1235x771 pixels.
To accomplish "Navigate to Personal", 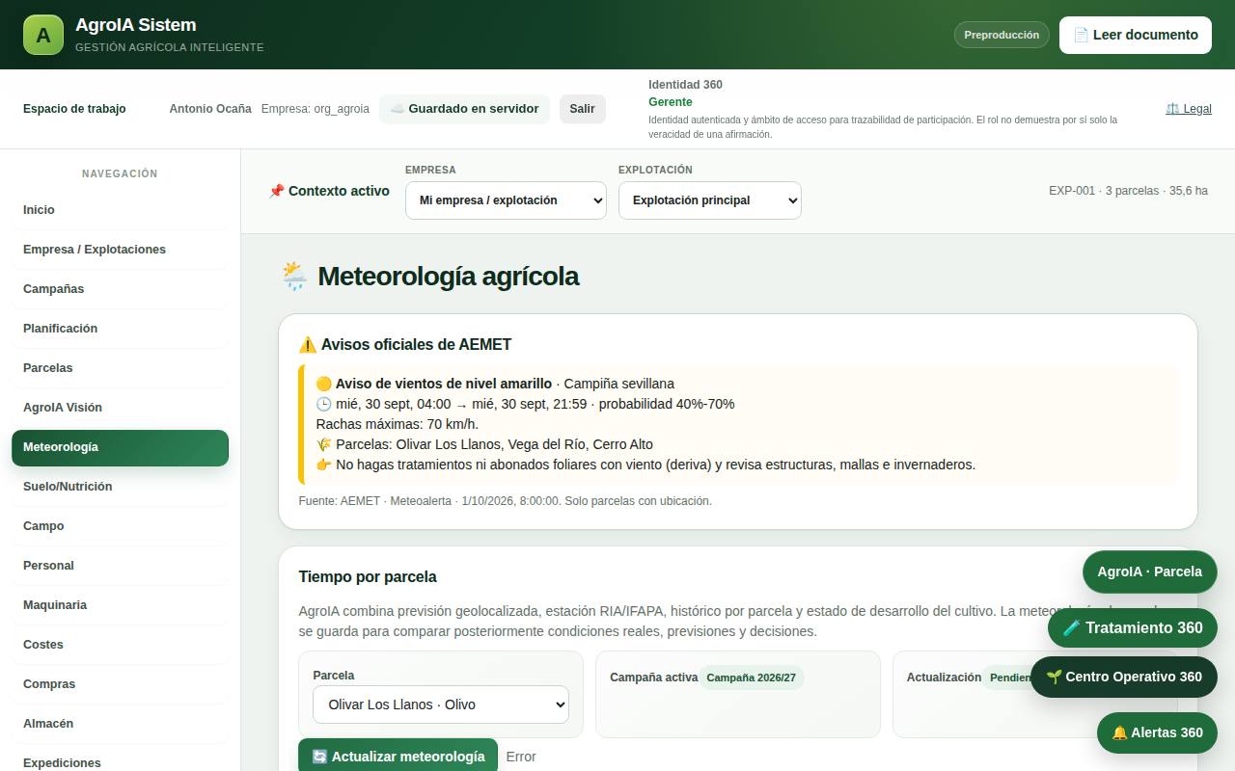I will pyautogui.click(x=120, y=566).
